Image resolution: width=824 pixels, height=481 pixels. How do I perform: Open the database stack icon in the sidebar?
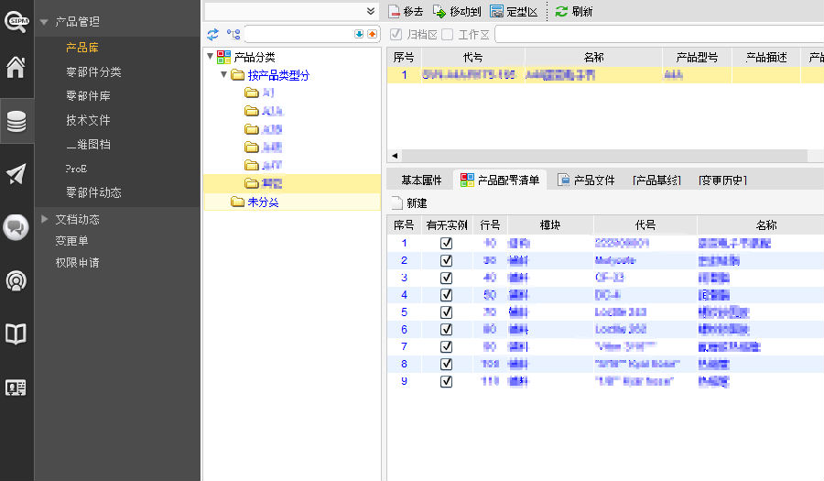(x=16, y=121)
